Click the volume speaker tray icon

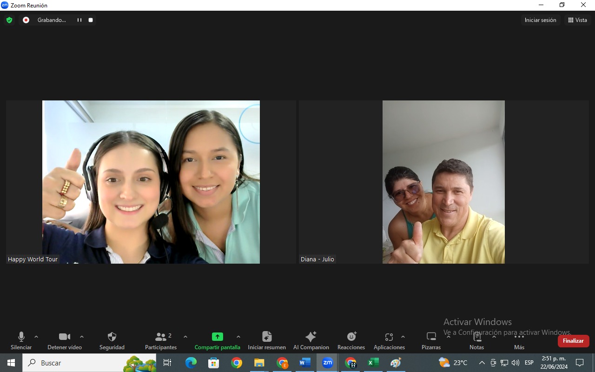(516, 363)
